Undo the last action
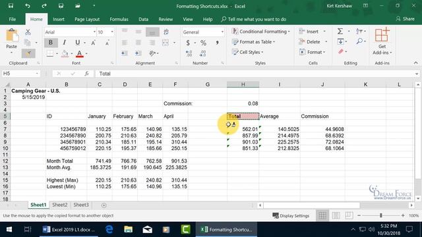422x237 pixels. tap(28, 6)
